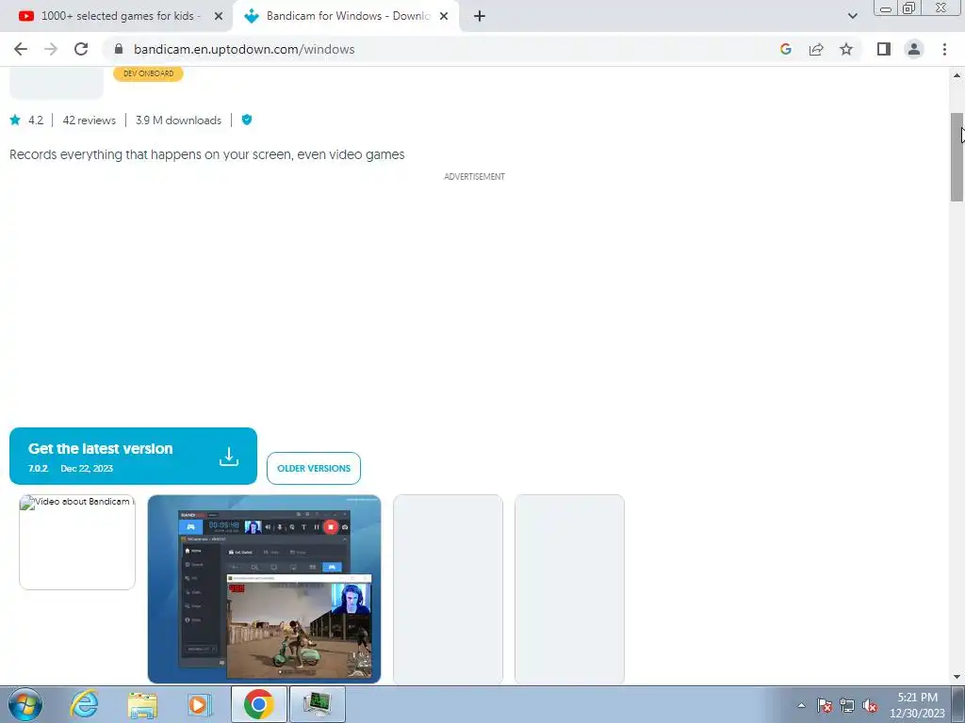
Task: Open the Chrome profile menu
Action: 914,49
